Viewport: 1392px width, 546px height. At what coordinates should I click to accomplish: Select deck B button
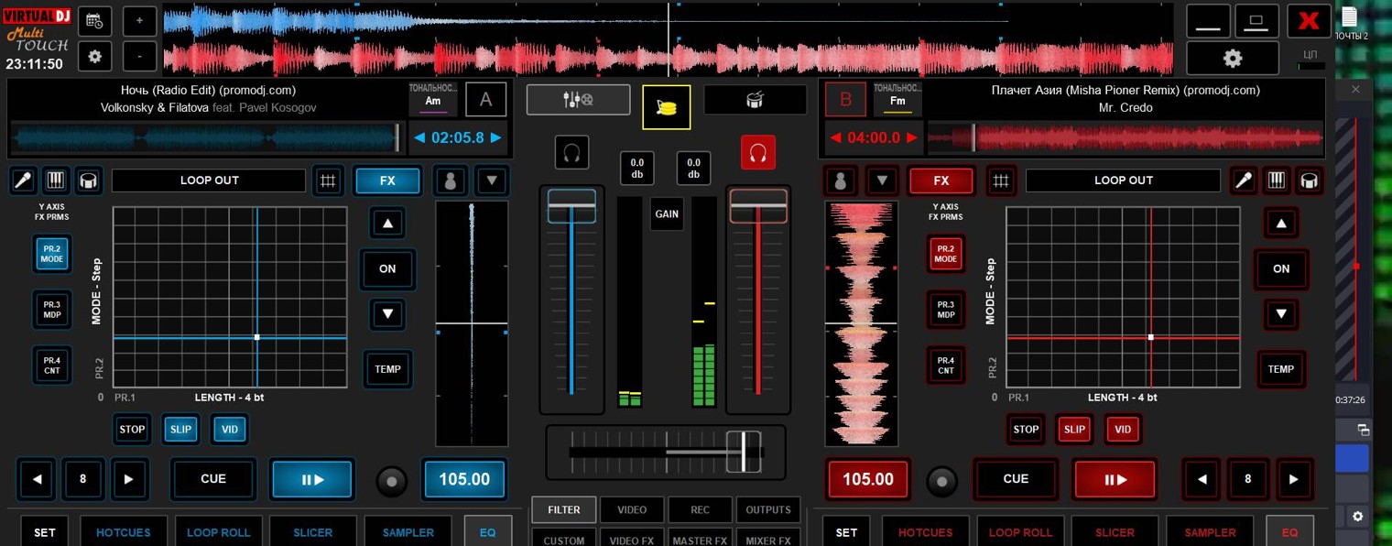pyautogui.click(x=845, y=100)
